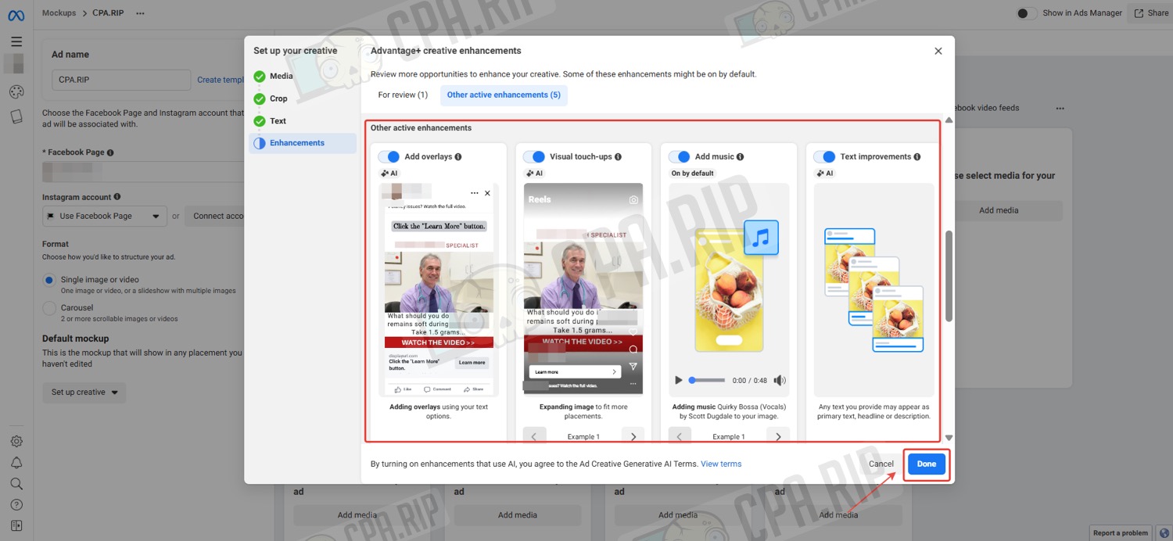The image size is (1173, 541).
Task: Close the Advantage+ creative enhancements dialog
Action: click(x=938, y=51)
